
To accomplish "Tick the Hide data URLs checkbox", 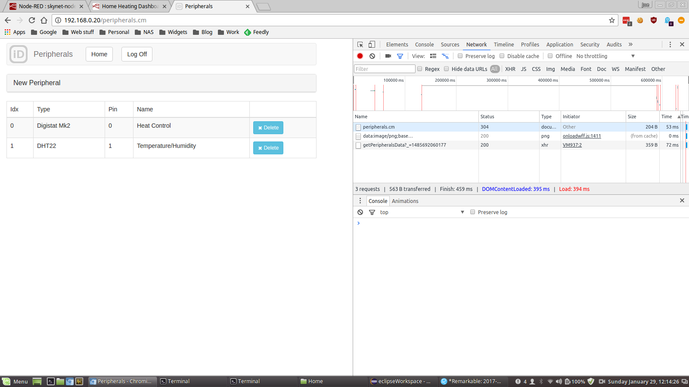I will click(447, 69).
